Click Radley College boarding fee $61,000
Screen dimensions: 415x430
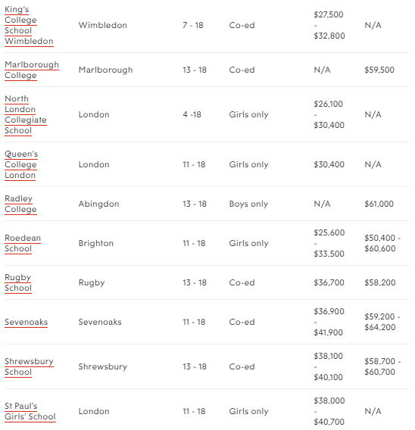click(379, 204)
